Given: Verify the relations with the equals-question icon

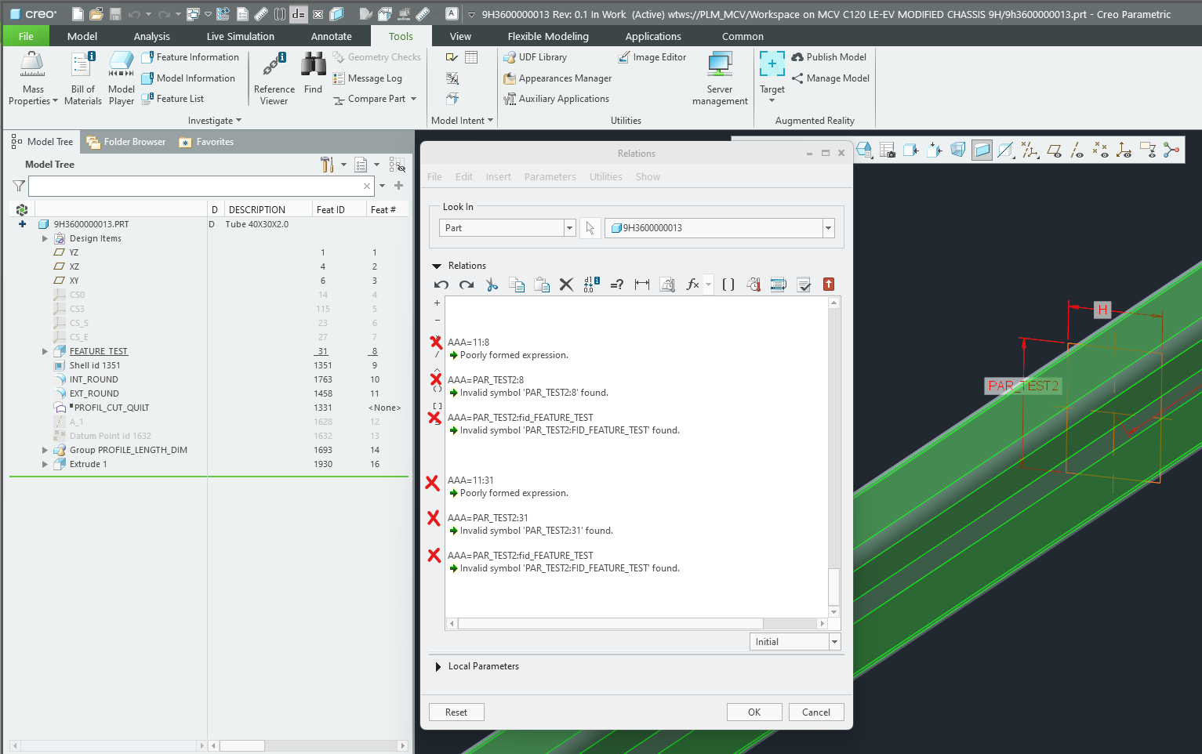Looking at the screenshot, I should click(x=616, y=284).
